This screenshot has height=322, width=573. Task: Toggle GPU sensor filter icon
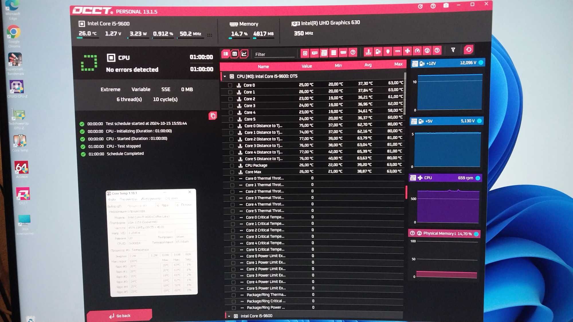pos(314,53)
